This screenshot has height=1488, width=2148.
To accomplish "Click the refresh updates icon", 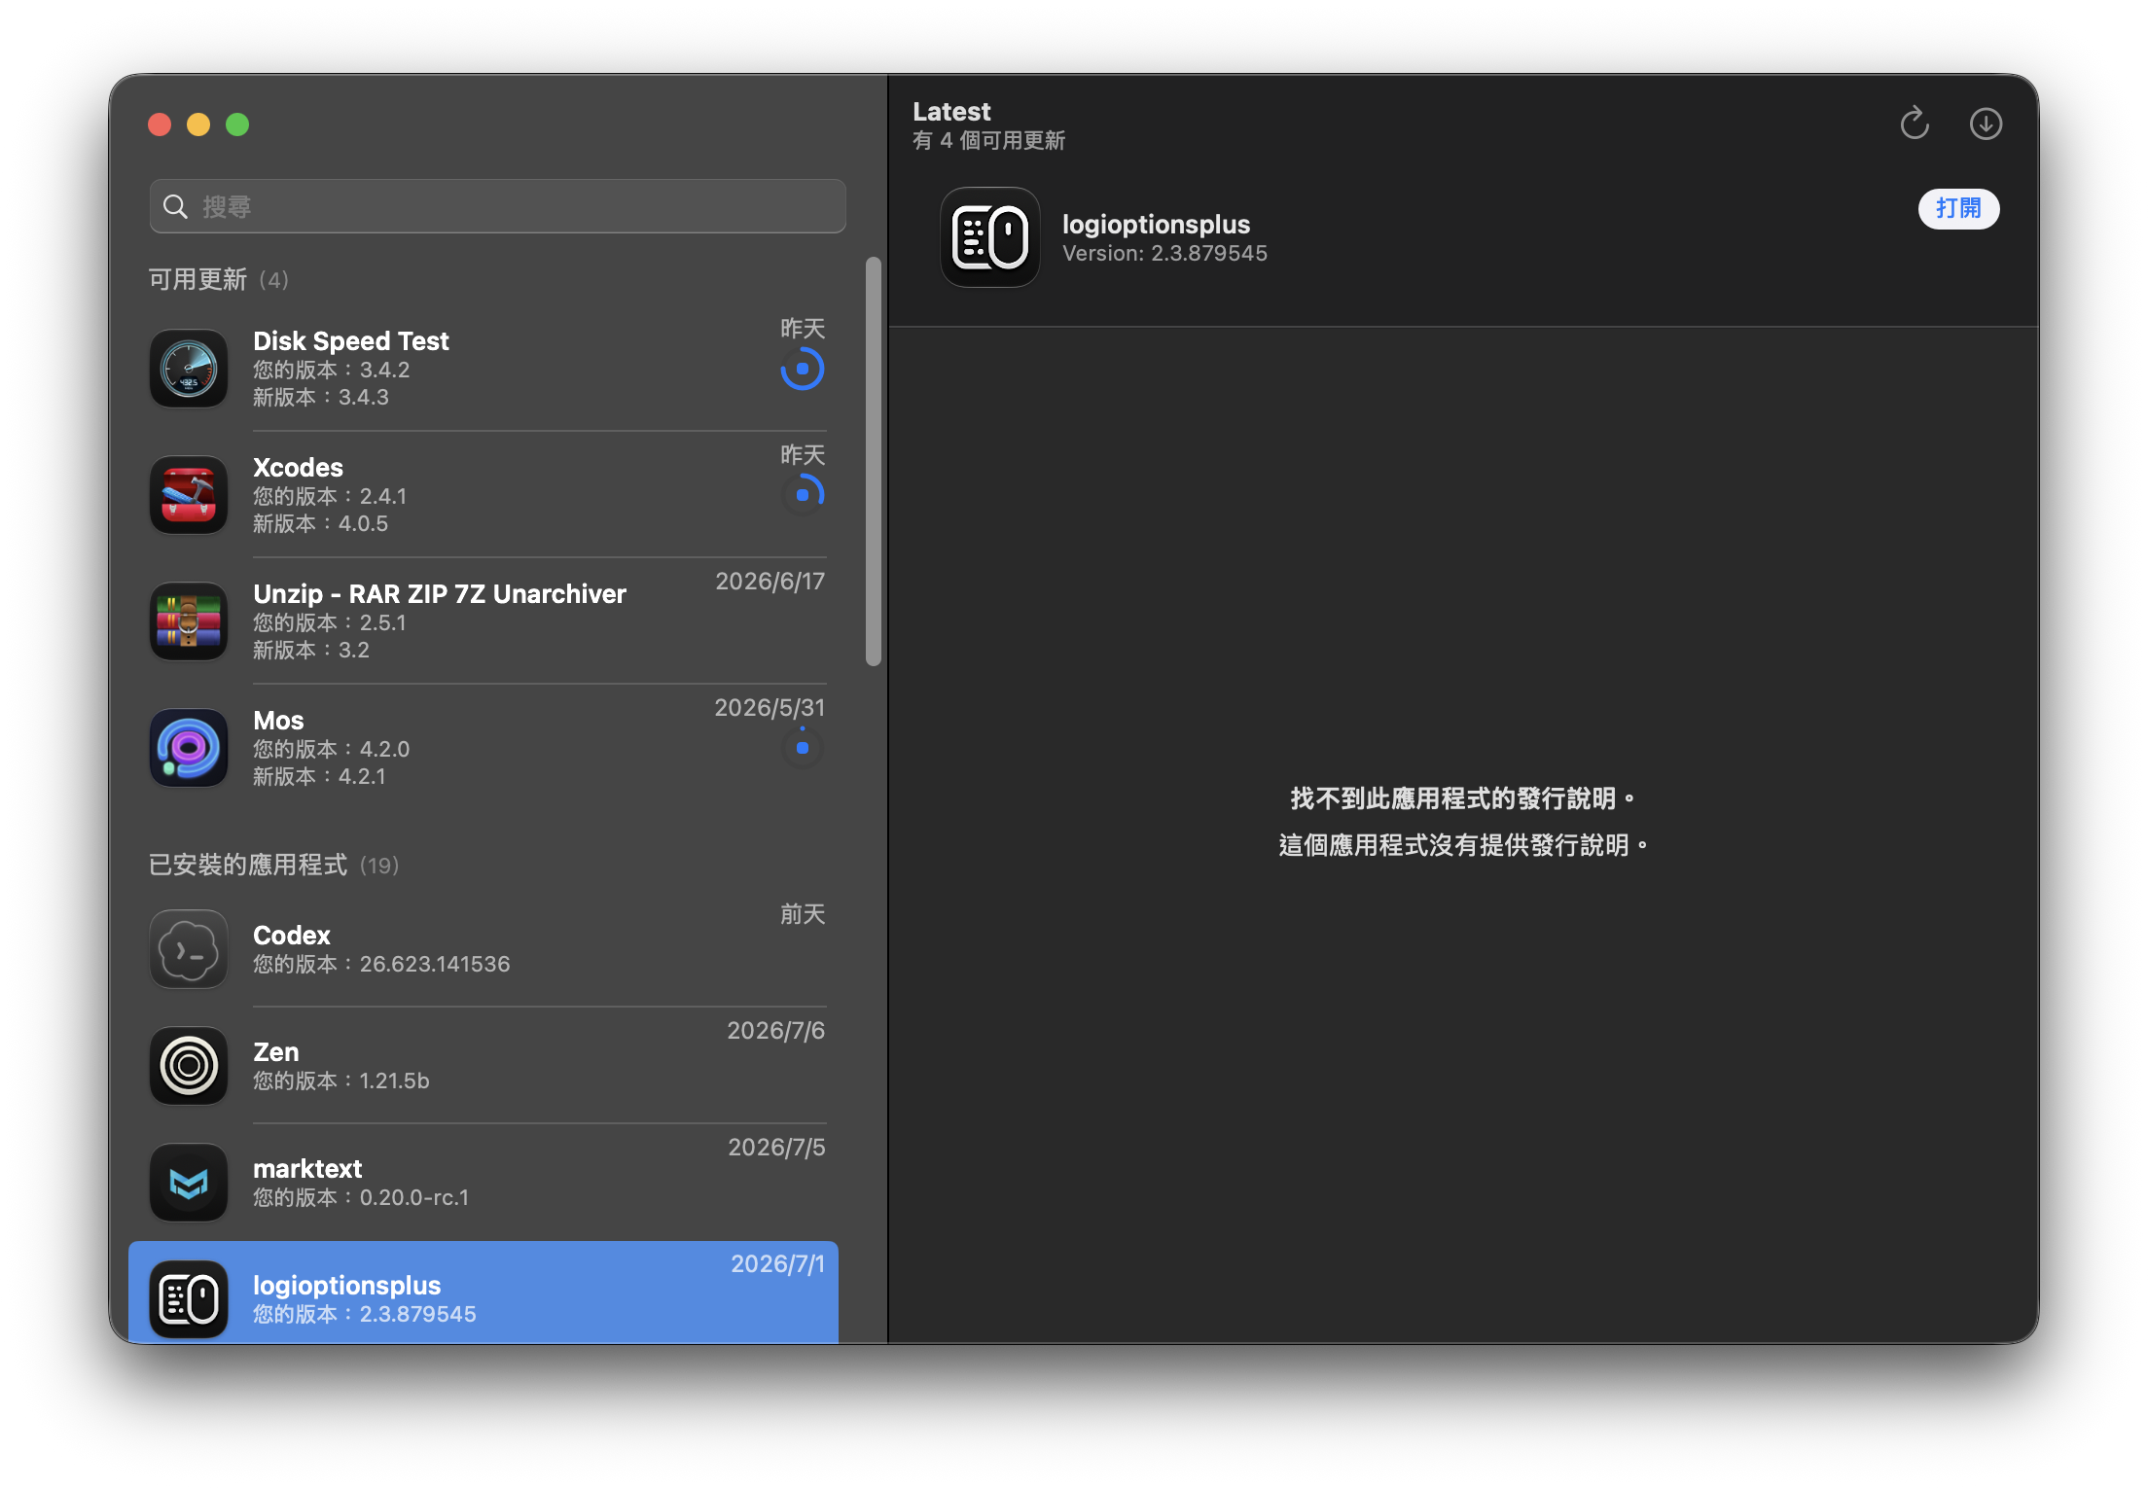I will point(1914,124).
